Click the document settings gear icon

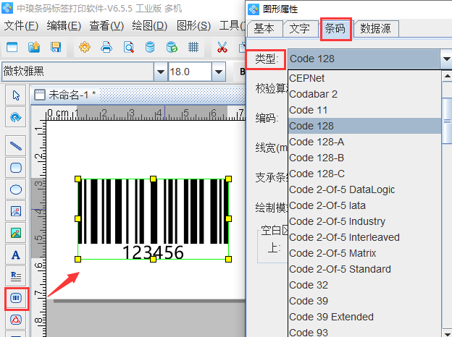point(85,48)
